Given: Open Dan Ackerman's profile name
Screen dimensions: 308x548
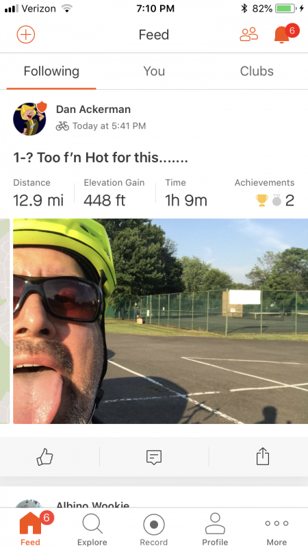Looking at the screenshot, I should [x=93, y=110].
